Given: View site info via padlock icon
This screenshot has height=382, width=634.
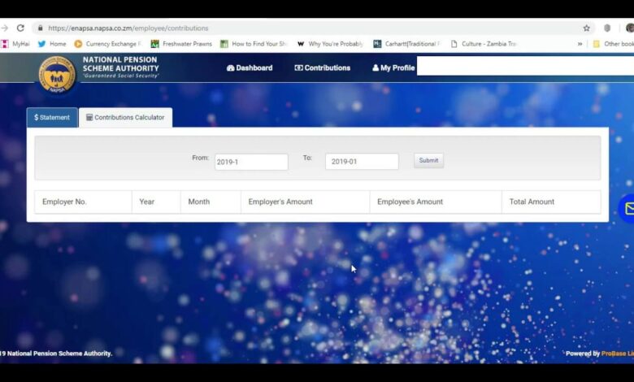Looking at the screenshot, I should pos(39,28).
